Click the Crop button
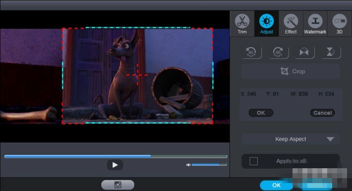This screenshot has height=191, width=352. (x=291, y=71)
